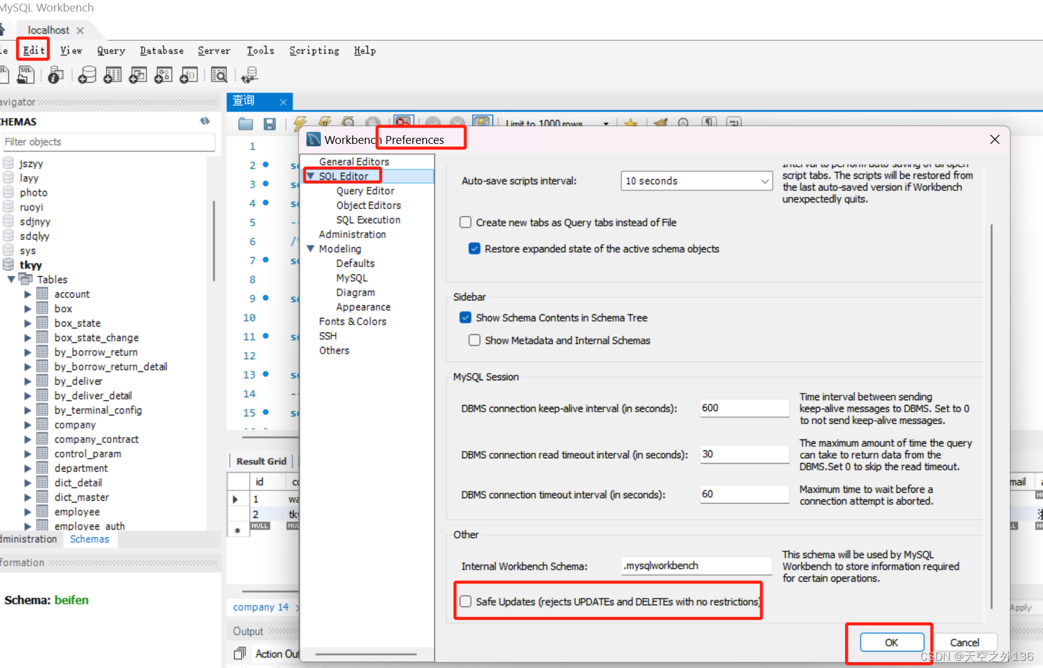Viewport: 1043px width, 668px height.
Task: Click the Preferences dialog vertical scrollbar
Action: tap(991, 417)
